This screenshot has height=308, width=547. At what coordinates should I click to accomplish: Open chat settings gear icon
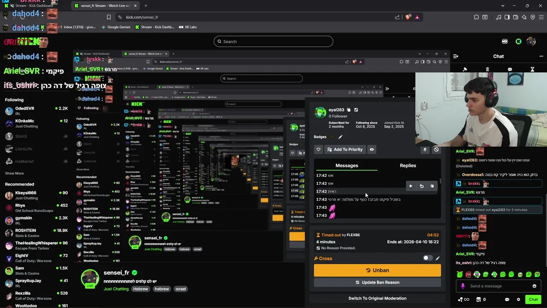point(518,299)
